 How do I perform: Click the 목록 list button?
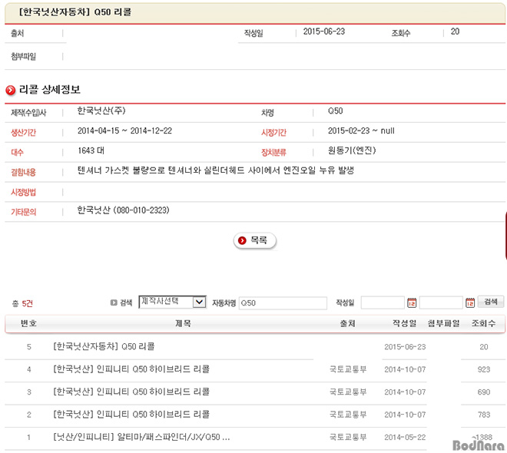(255, 240)
